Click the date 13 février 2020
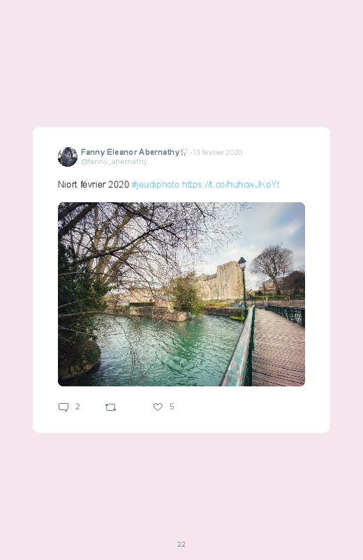The height and width of the screenshot is (560, 363). pos(218,152)
